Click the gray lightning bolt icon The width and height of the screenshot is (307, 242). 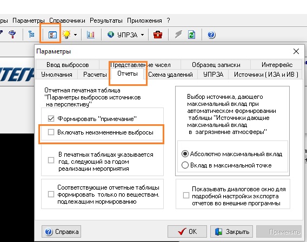178,35
